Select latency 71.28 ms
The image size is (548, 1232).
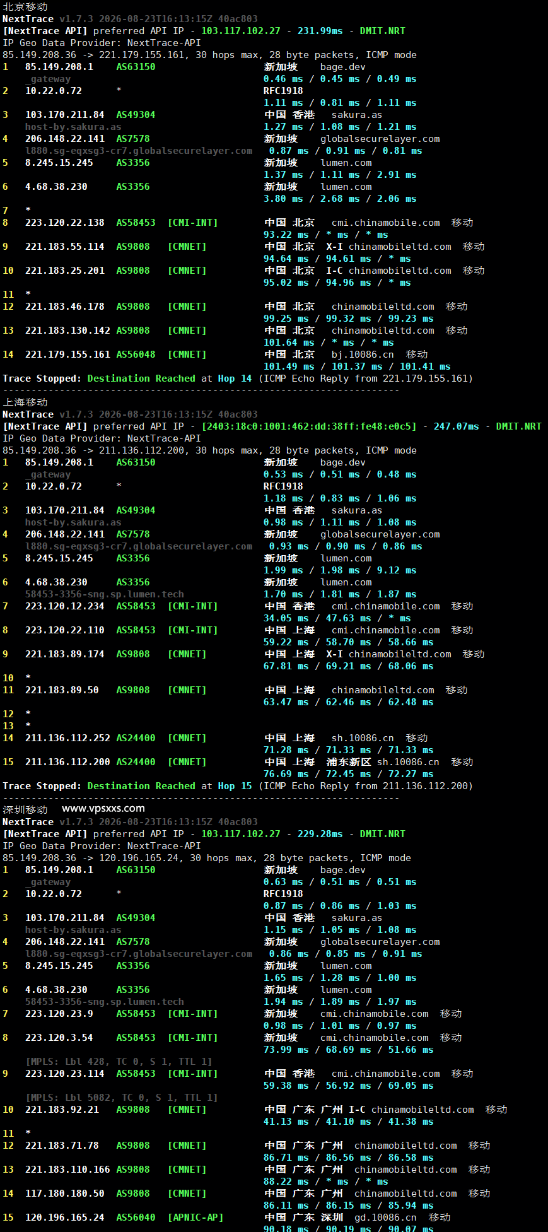click(286, 750)
